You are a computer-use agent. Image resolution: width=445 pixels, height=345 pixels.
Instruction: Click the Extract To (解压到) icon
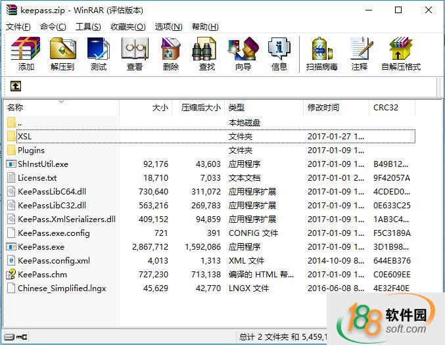pyautogui.click(x=62, y=53)
